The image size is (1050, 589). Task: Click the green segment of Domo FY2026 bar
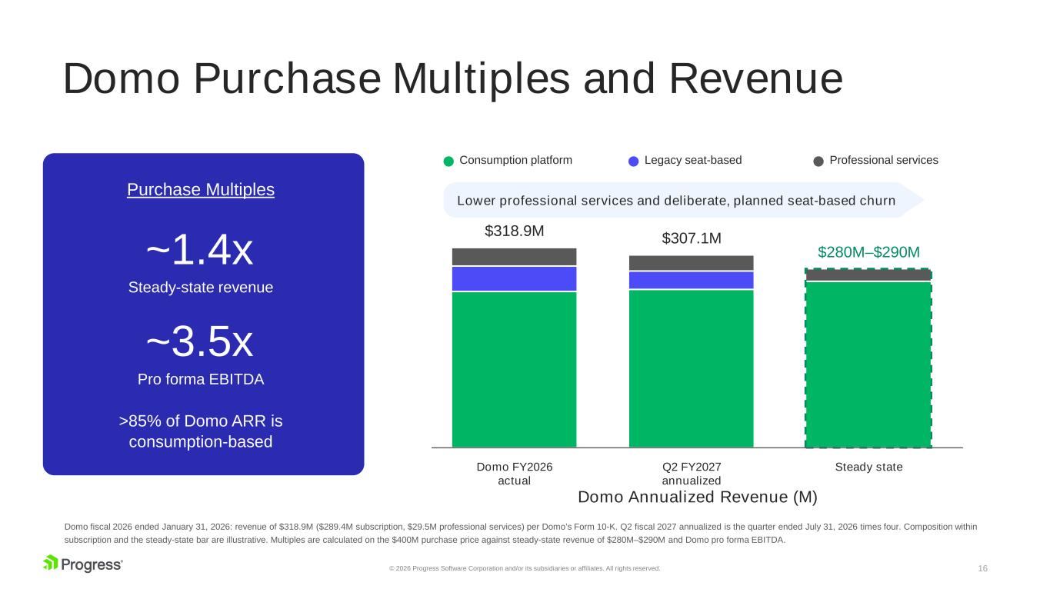(x=515, y=369)
